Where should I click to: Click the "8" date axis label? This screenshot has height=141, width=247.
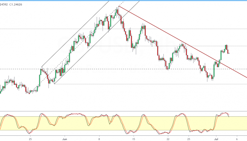point(99,139)
